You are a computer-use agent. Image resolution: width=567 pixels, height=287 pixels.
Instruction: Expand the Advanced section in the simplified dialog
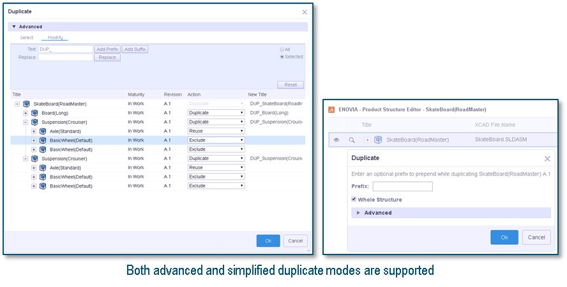(358, 212)
